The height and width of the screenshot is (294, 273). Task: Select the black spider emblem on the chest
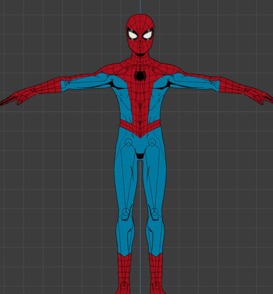140,76
